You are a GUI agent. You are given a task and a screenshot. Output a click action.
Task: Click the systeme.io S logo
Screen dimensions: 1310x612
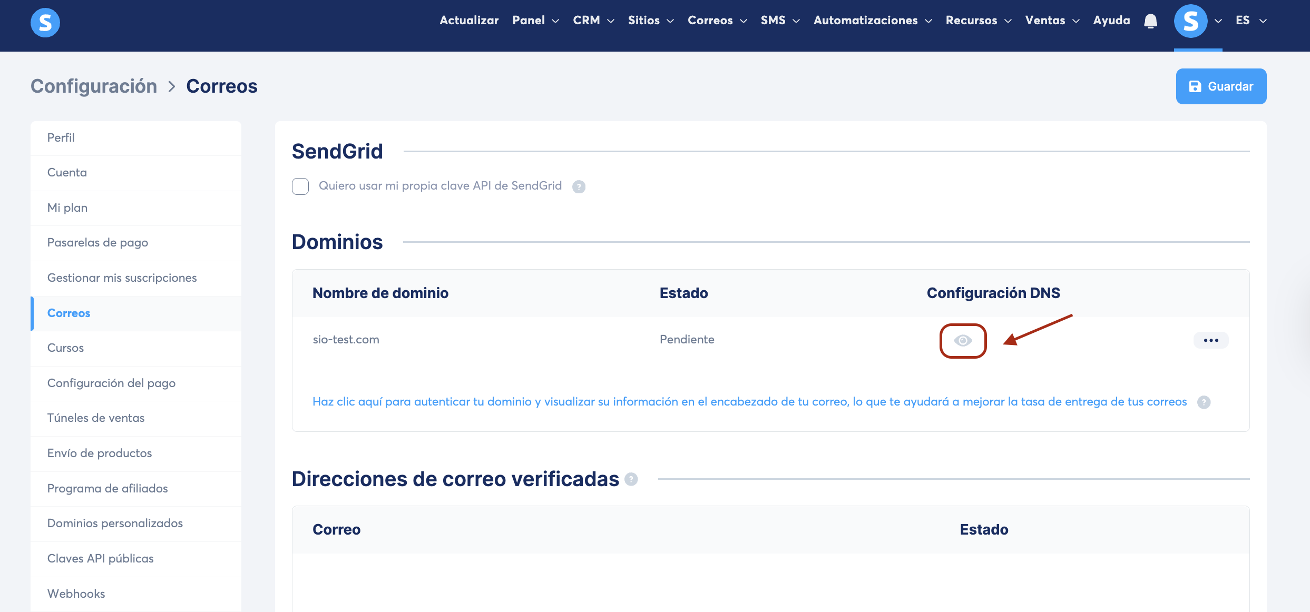[45, 23]
